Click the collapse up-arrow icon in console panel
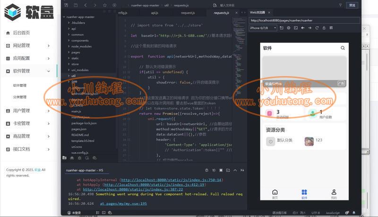The height and width of the screenshot is (217, 378). (235, 170)
